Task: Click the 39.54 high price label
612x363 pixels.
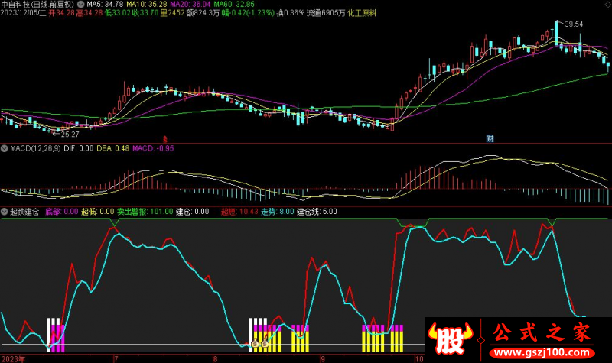Action: point(573,24)
